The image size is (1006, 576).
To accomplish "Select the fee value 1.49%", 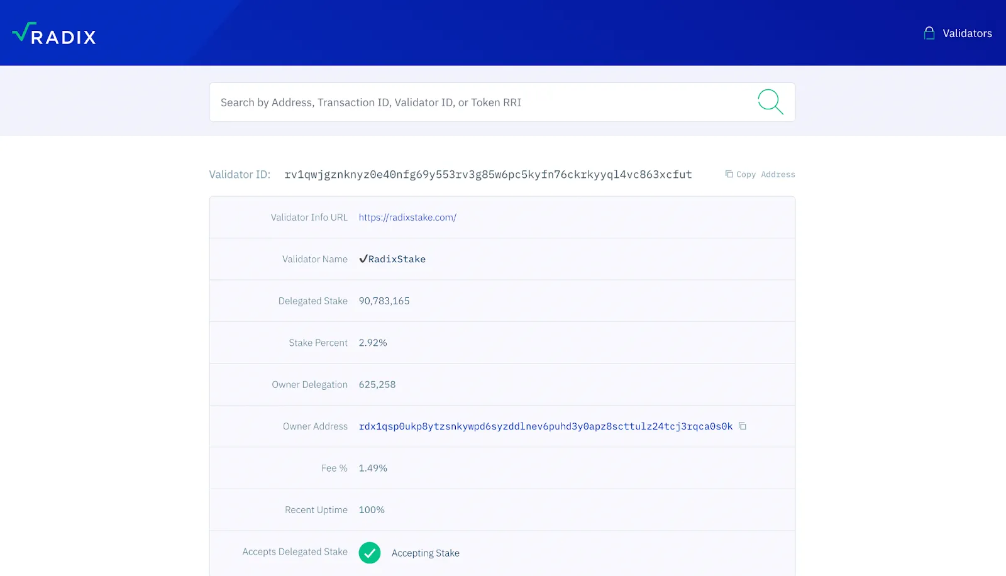I will click(x=373, y=468).
